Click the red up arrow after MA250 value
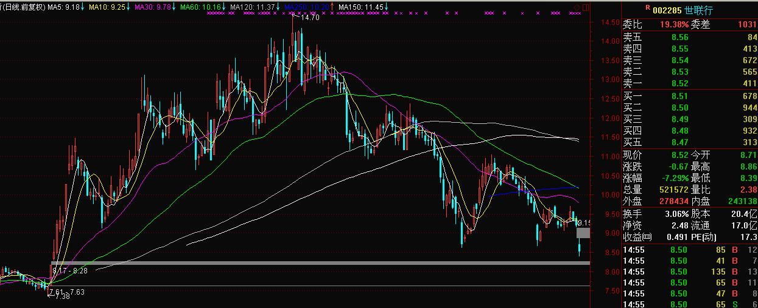The height and width of the screenshot is (308, 758). (x=332, y=7)
